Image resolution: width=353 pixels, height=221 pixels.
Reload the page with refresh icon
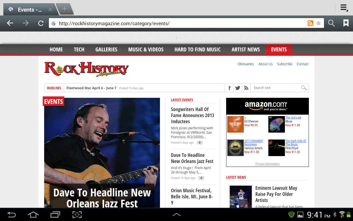(x=41, y=23)
